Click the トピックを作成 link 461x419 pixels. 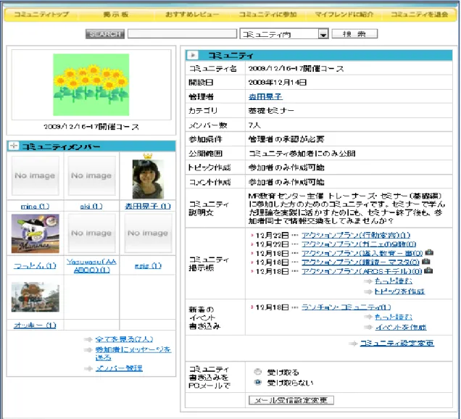point(399,291)
